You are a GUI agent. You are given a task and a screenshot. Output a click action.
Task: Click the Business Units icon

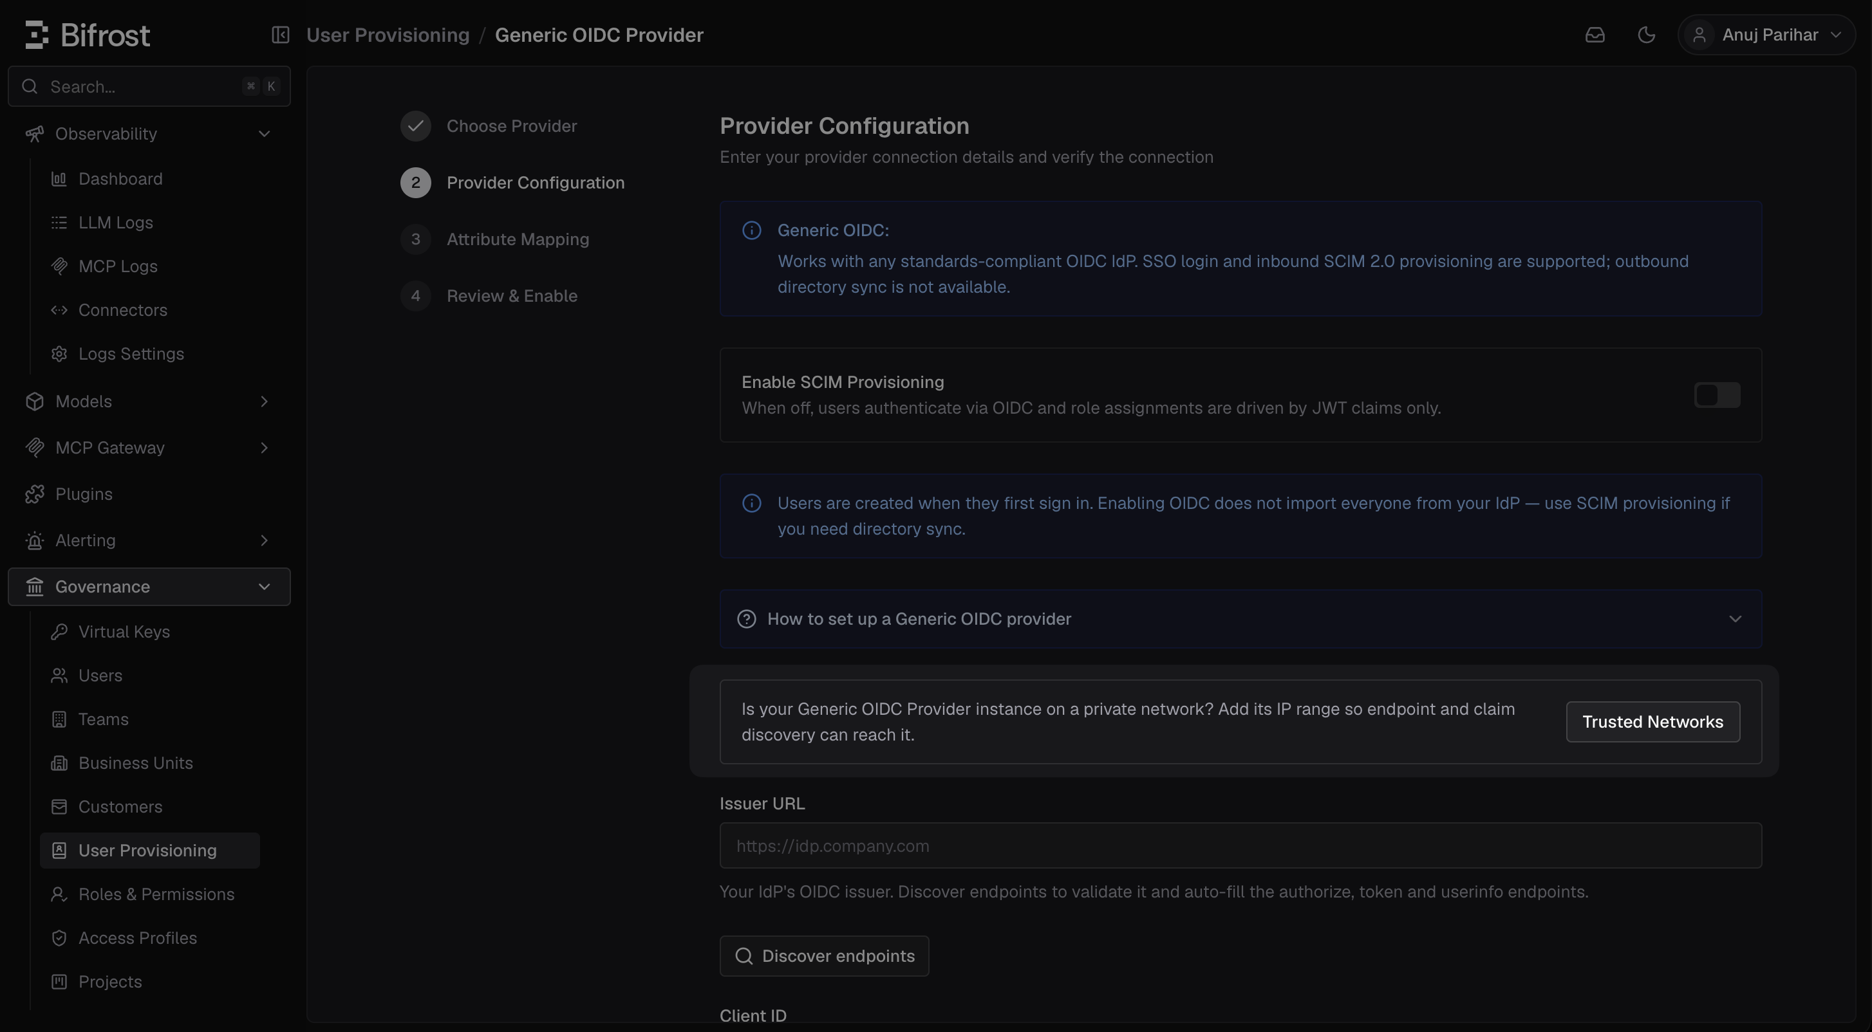tap(59, 763)
